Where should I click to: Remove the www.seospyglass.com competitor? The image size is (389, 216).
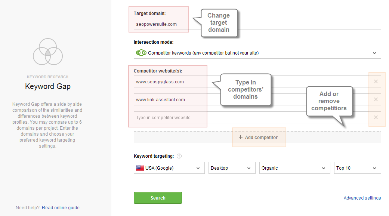click(376, 81)
